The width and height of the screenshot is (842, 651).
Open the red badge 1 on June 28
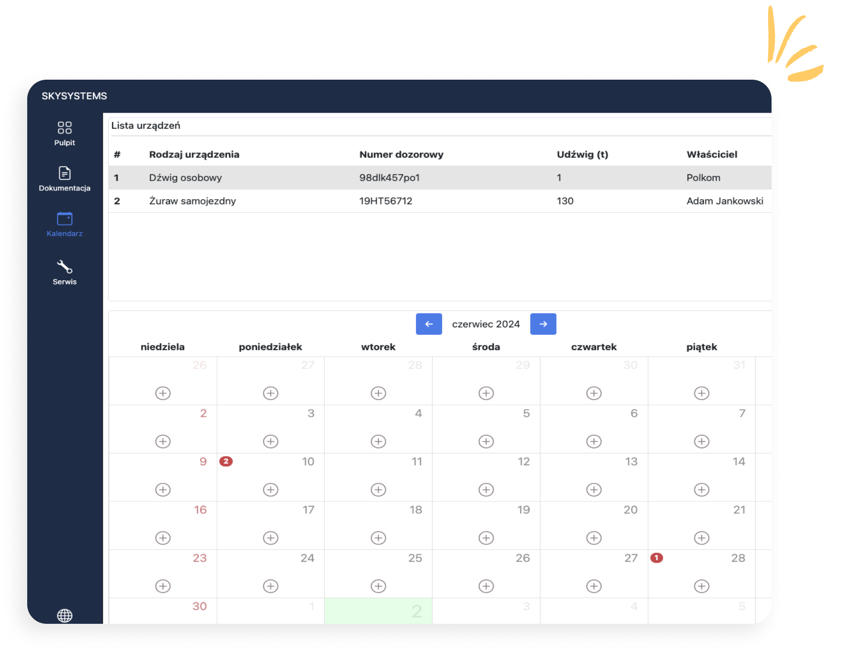click(x=657, y=558)
